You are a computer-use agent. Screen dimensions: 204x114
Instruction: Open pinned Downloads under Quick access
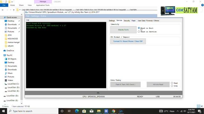(12, 24)
